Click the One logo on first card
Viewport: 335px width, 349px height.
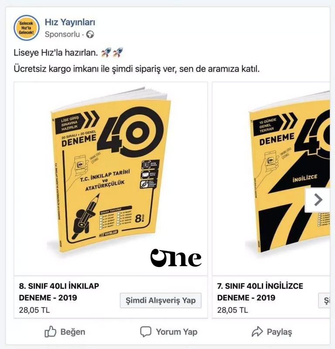(176, 258)
